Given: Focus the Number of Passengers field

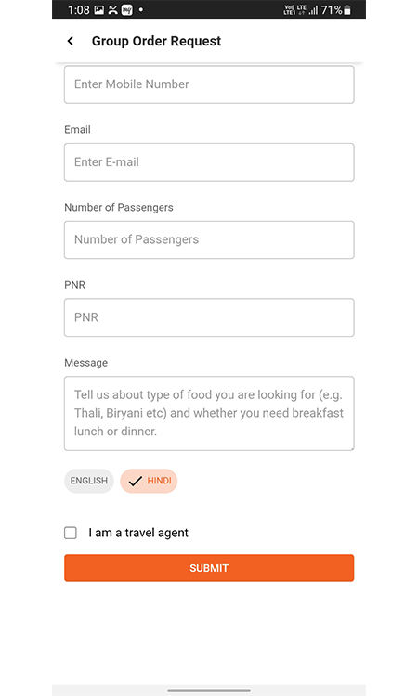Looking at the screenshot, I should [x=209, y=239].
